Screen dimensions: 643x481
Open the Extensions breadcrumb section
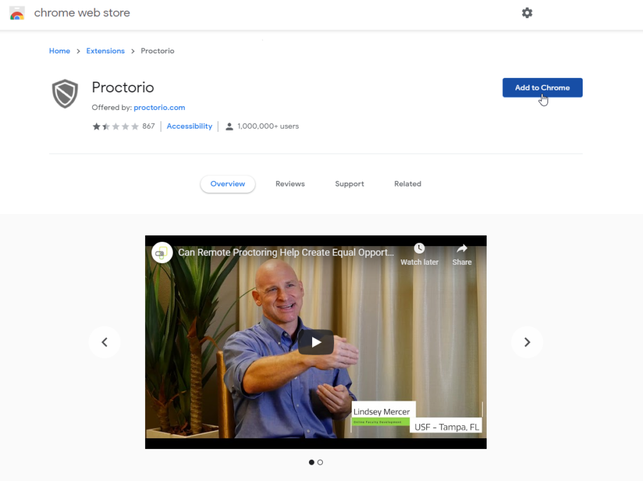pyautogui.click(x=105, y=51)
